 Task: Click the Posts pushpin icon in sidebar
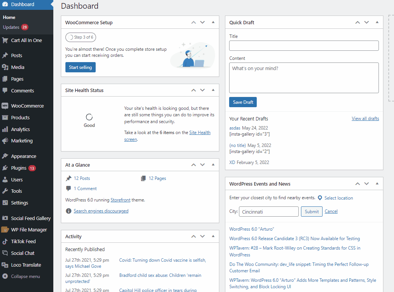tap(5, 55)
